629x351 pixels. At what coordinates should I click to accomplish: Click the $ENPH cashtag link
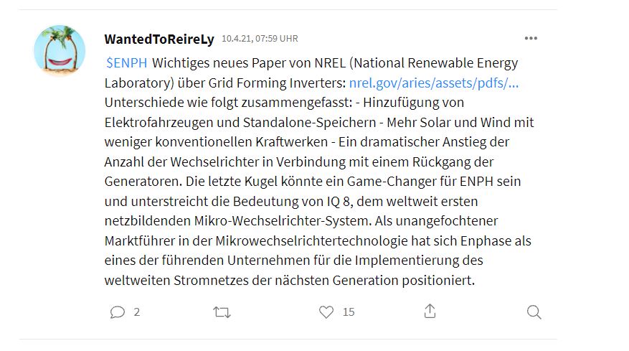pyautogui.click(x=126, y=62)
